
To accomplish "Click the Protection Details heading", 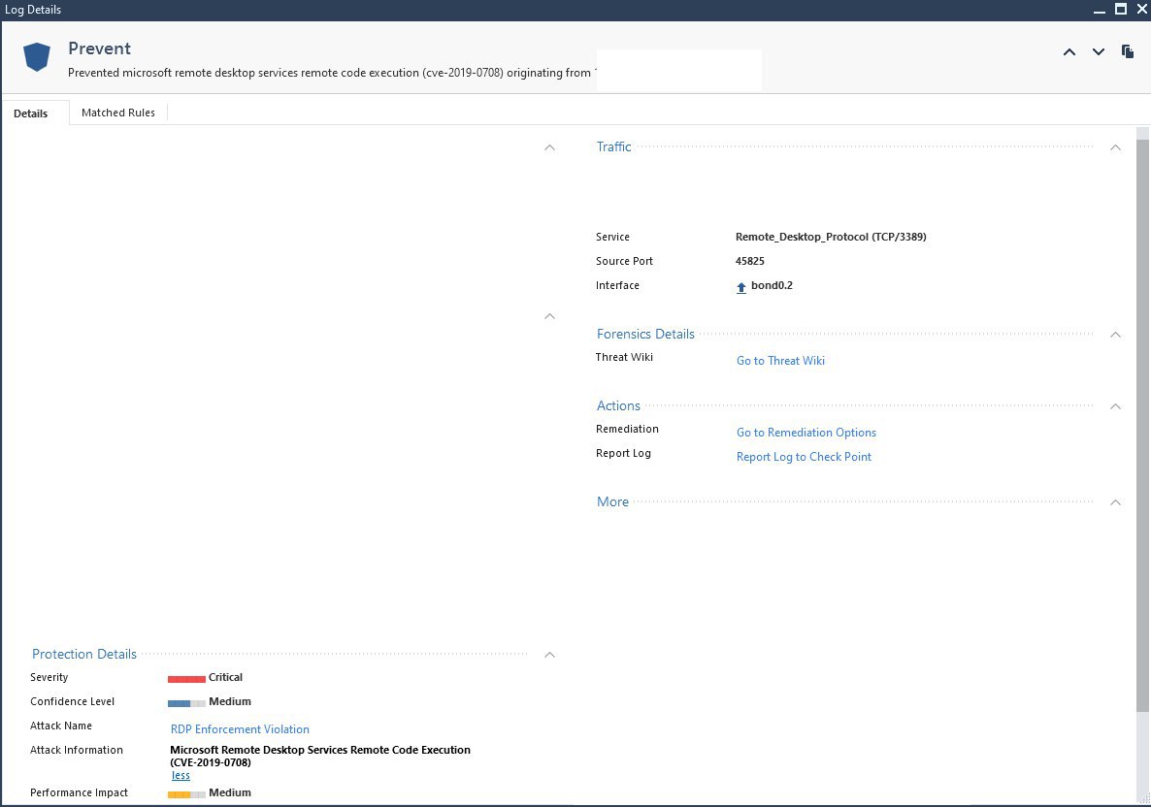I will coord(84,654).
